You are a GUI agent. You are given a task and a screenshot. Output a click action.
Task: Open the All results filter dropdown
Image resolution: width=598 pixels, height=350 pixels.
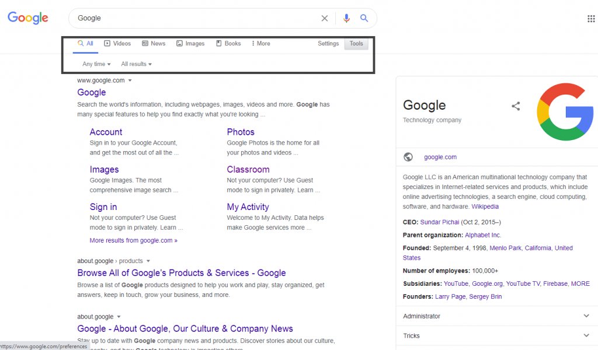136,64
